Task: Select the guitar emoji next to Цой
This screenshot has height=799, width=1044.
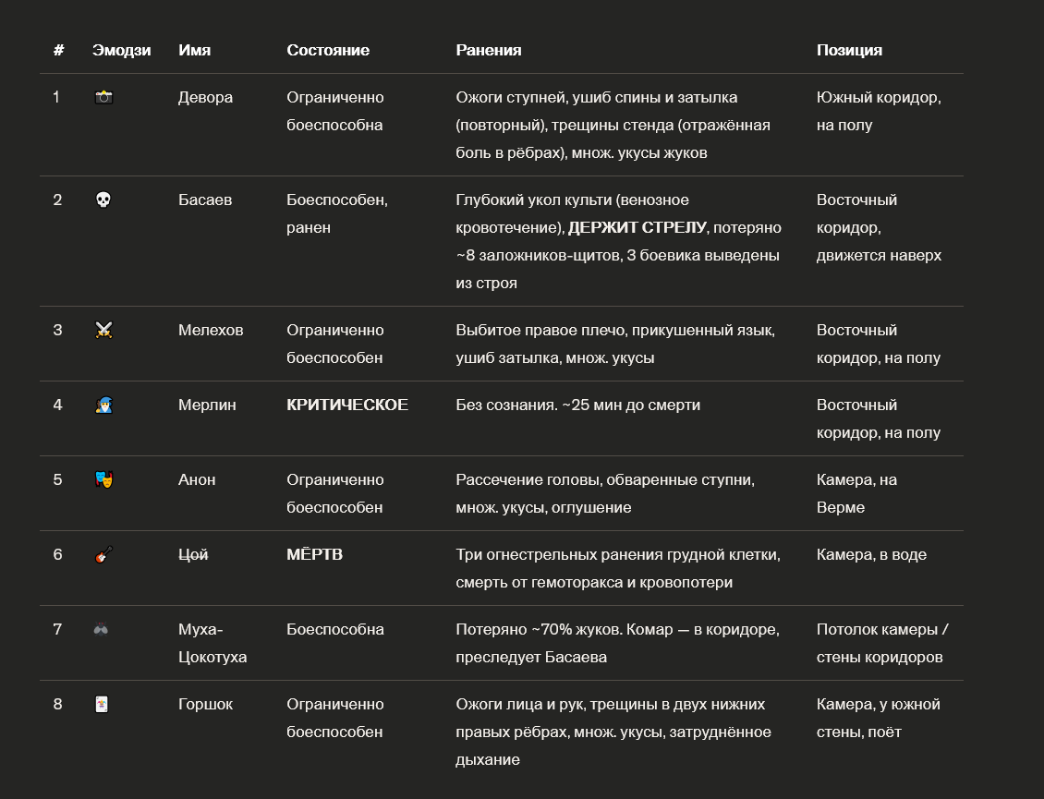Action: click(103, 554)
